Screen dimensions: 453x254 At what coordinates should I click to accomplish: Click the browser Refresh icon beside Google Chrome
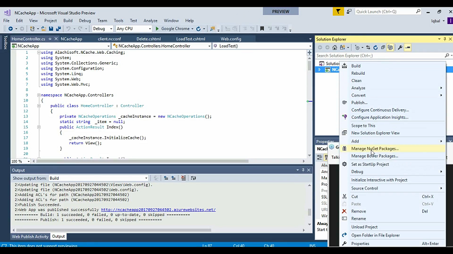tap(198, 28)
